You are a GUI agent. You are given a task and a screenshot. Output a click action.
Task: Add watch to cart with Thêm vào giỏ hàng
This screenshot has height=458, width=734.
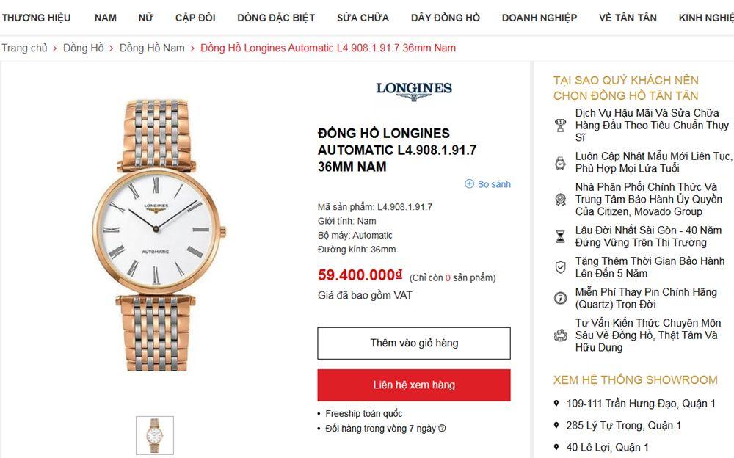(413, 343)
